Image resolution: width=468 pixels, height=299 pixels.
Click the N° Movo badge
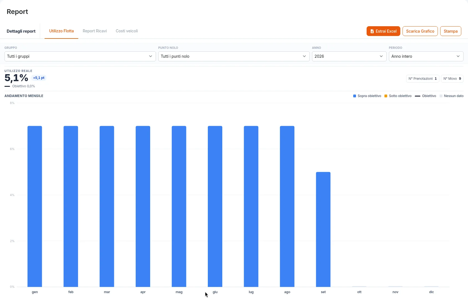(x=452, y=79)
